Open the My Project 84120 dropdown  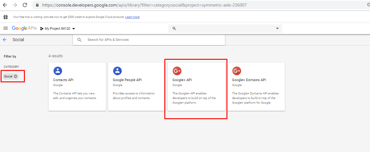pyautogui.click(x=57, y=29)
